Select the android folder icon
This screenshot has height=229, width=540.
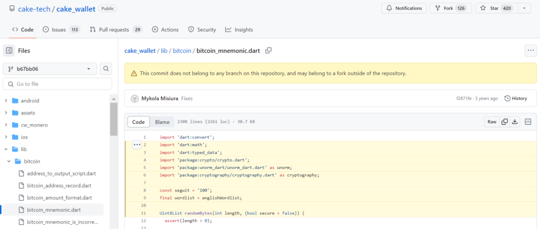[x=15, y=101]
